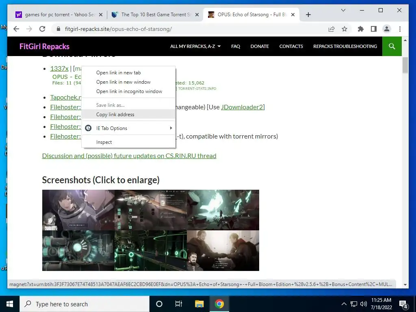This screenshot has height=312, width=416.
Task: Enlarge the anime girl close-up screenshot
Action: (78, 210)
